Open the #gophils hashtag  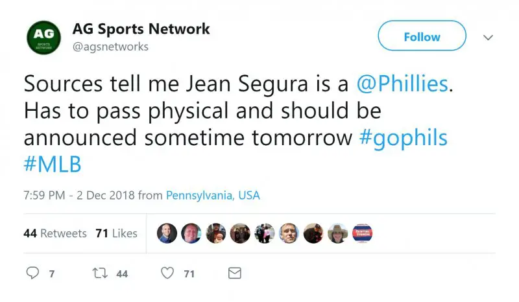point(403,137)
